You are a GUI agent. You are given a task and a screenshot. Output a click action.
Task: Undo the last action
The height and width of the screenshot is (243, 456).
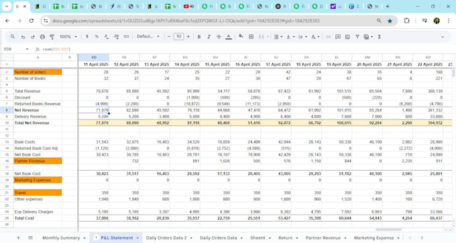tap(23, 37)
